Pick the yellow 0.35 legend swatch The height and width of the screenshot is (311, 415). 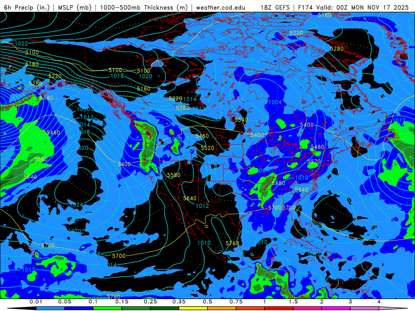(x=193, y=308)
